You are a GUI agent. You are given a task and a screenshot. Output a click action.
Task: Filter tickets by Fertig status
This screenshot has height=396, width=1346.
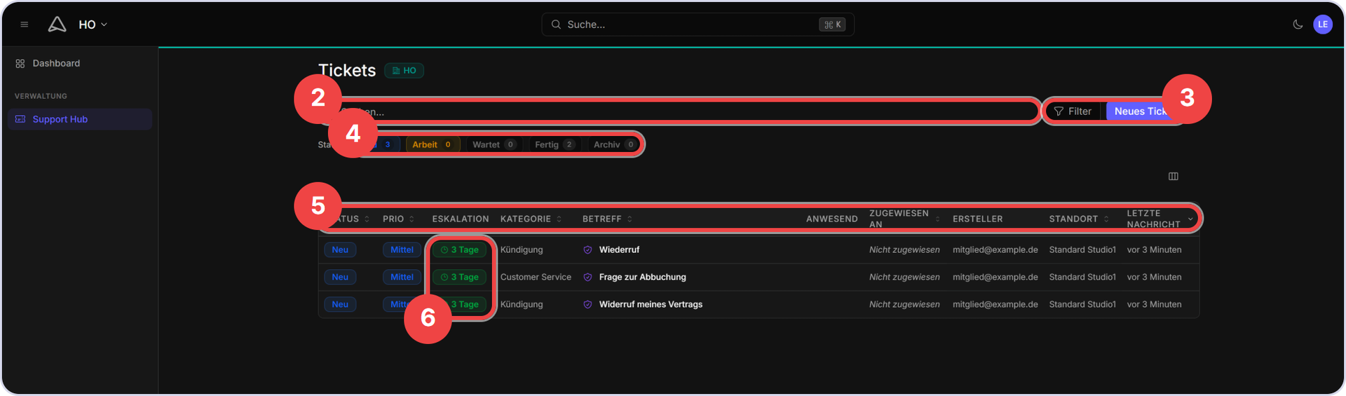[555, 145]
